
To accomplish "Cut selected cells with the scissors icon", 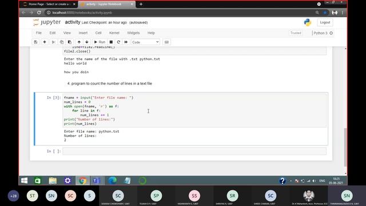I will (53, 42).
